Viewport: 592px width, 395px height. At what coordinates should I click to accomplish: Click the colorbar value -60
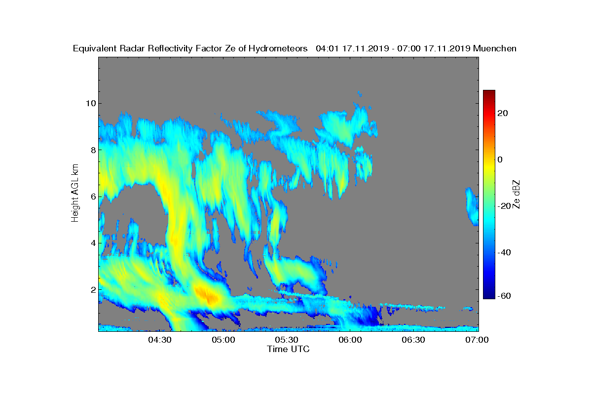click(x=503, y=295)
